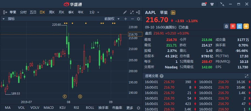Click the red Buy (买) button
The image size is (251, 111).
[233, 26]
